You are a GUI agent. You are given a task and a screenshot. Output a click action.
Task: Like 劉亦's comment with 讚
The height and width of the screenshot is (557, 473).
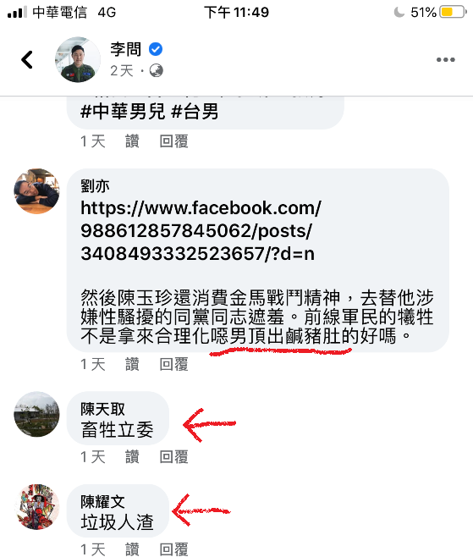132,365
